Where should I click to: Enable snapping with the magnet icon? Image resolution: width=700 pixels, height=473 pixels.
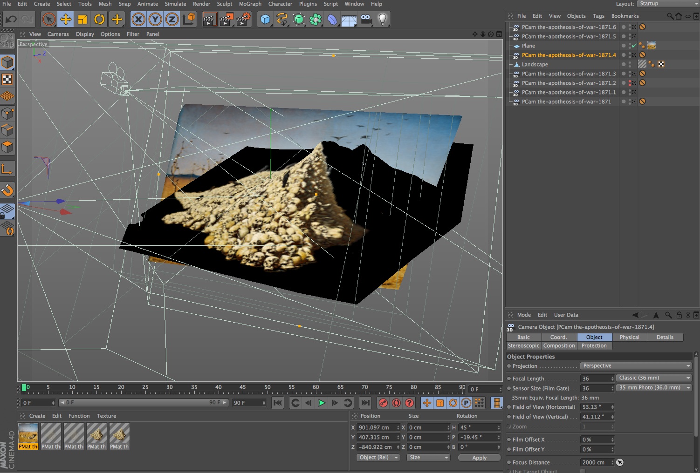tap(7, 190)
